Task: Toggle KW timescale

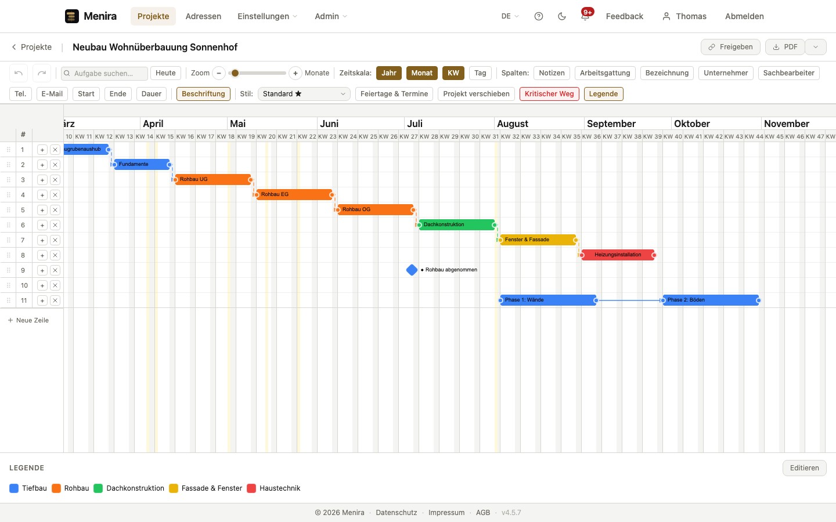Action: [453, 73]
